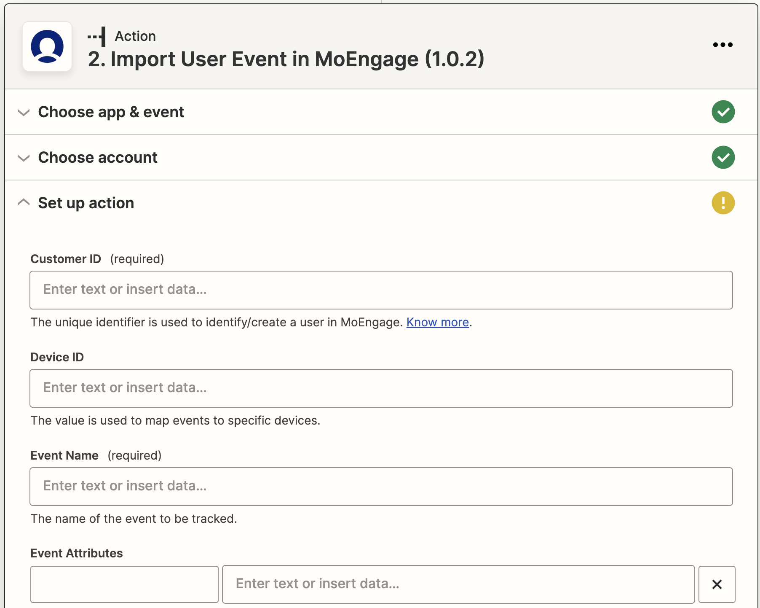Click green checkmark beside Choose app & event
The height and width of the screenshot is (608, 760).
coord(723,112)
